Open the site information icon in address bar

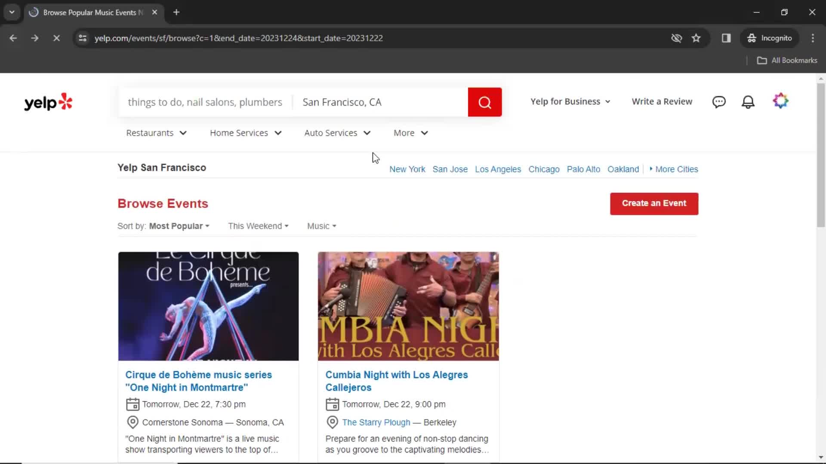[x=83, y=38]
